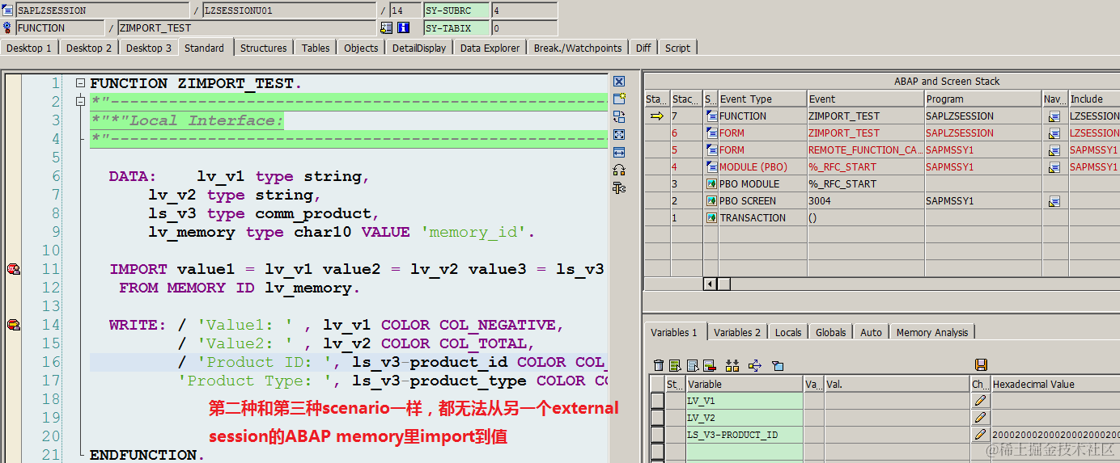
Task: Open the DetailDisplay tab
Action: (x=419, y=48)
